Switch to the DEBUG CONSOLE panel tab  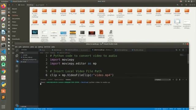pos(59,79)
